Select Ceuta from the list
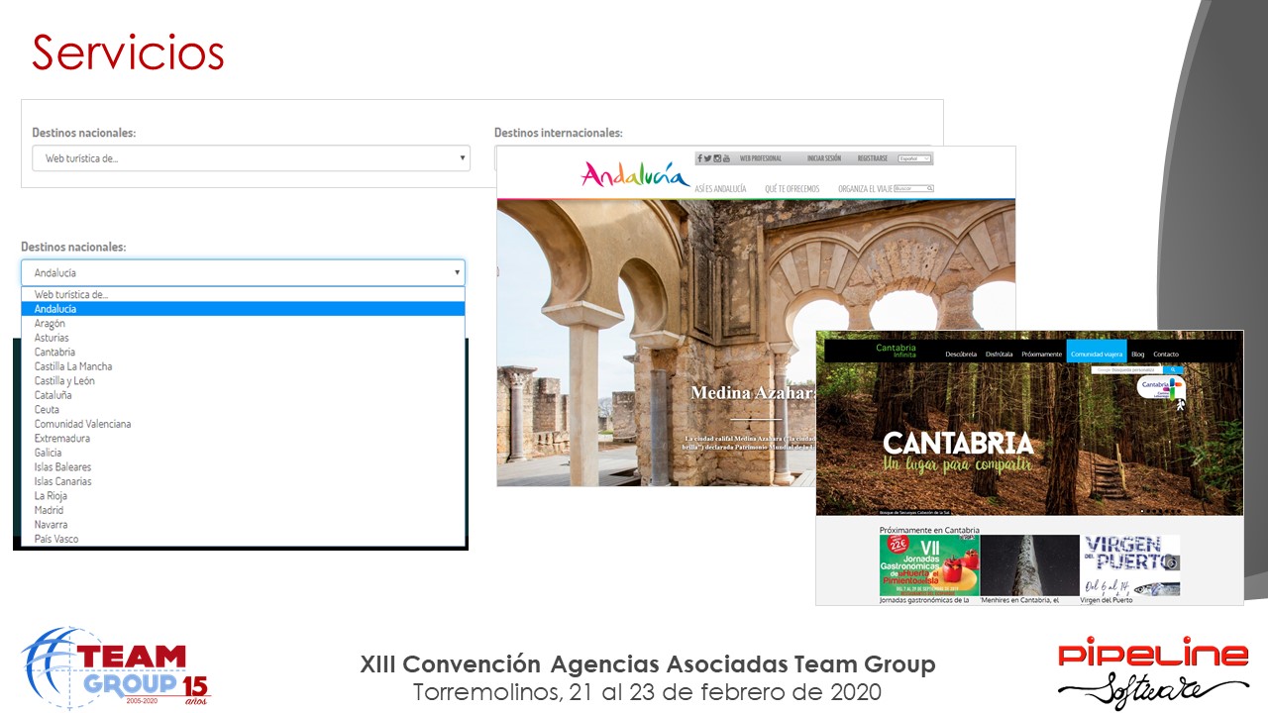Image resolution: width=1268 pixels, height=713 pixels. [x=243, y=409]
